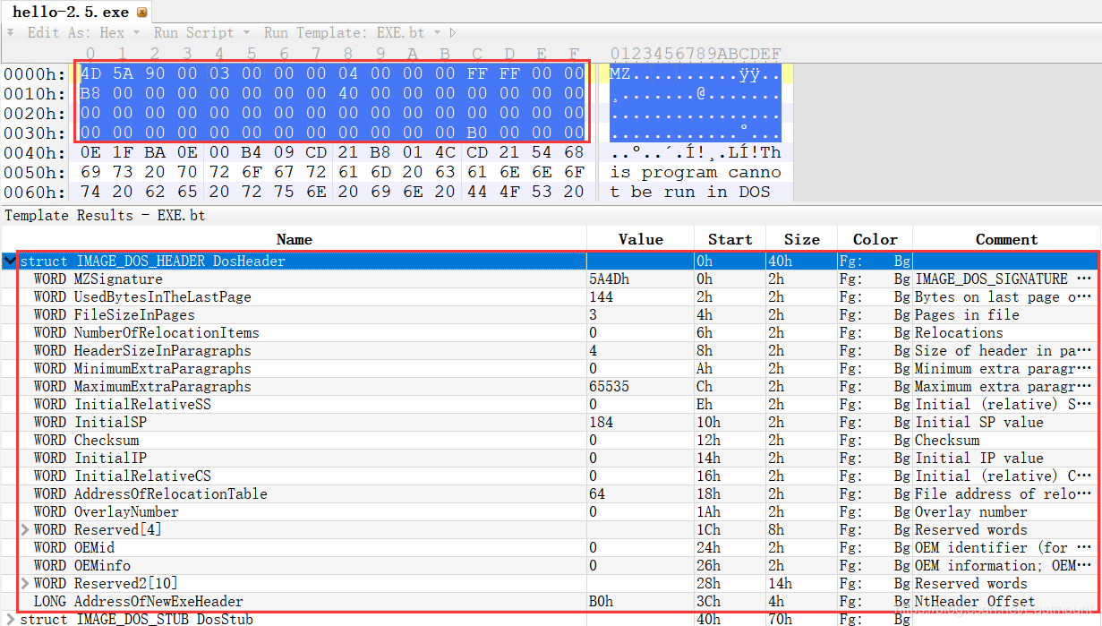Viewport: 1102px width, 626px height.
Task: Click the Comment column header
Action: pos(1006,239)
